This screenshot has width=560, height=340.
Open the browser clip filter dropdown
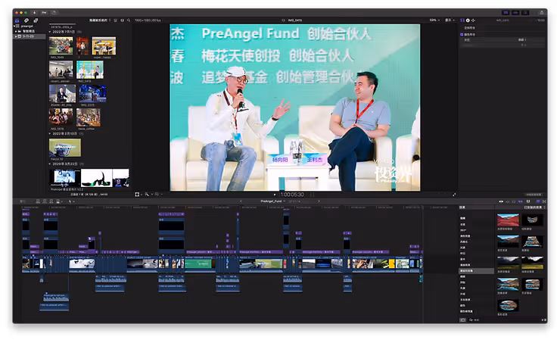coord(100,20)
